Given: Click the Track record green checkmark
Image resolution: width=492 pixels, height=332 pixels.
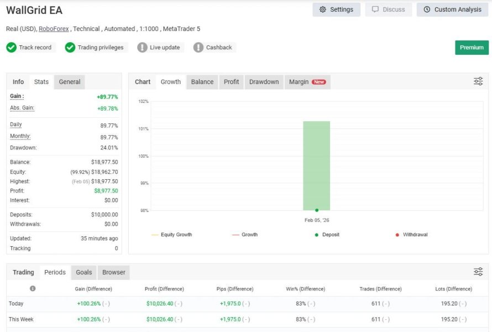Looking at the screenshot, I should point(11,48).
